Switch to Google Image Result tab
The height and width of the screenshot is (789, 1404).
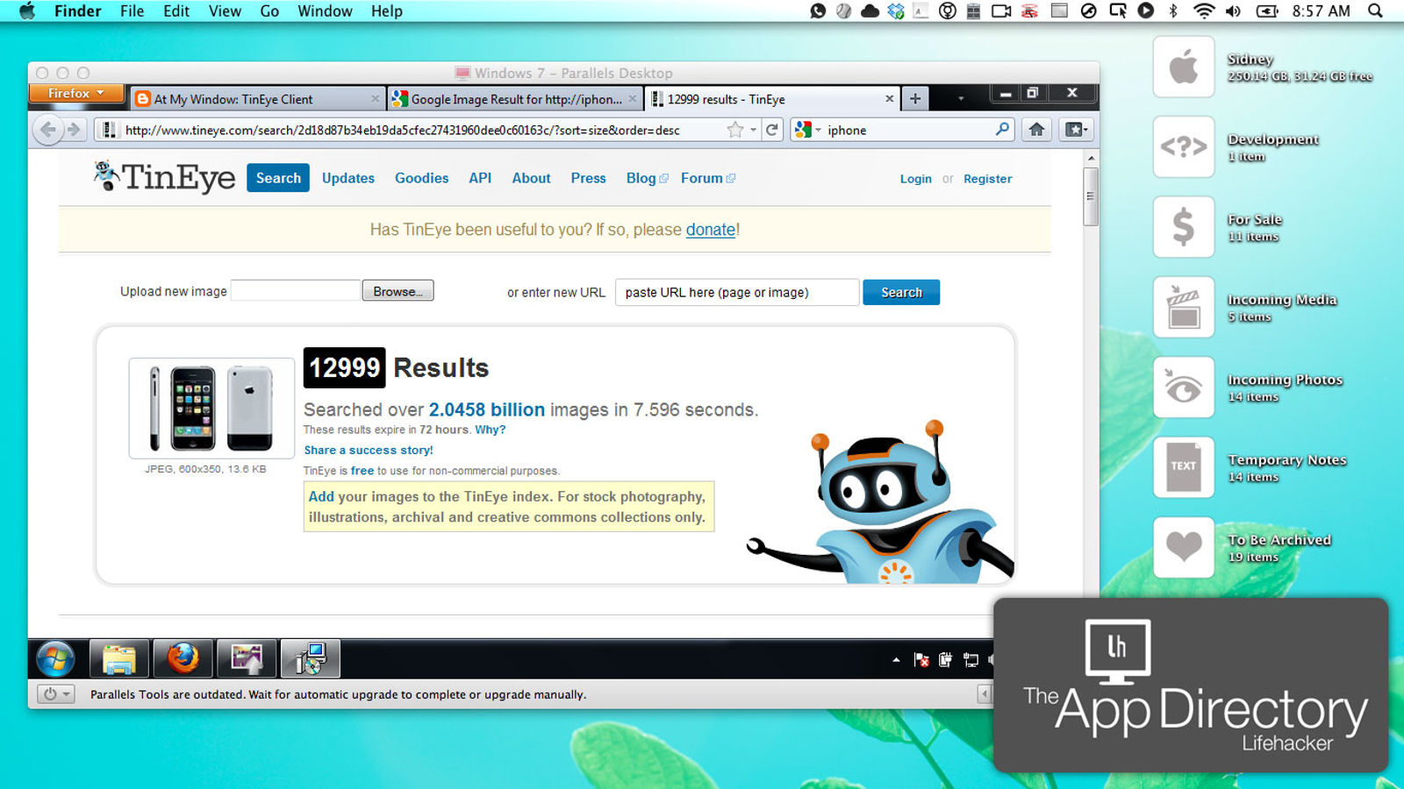(x=515, y=99)
